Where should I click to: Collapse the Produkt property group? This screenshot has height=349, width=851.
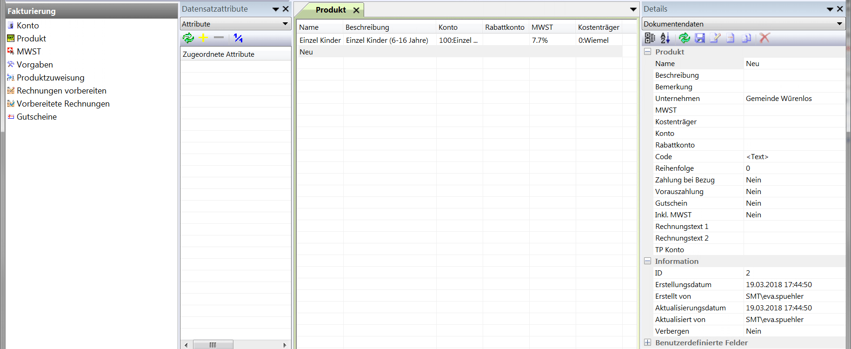(x=647, y=52)
